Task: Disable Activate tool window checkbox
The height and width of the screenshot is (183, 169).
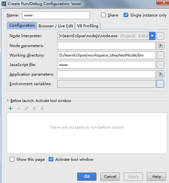Action: point(51,159)
